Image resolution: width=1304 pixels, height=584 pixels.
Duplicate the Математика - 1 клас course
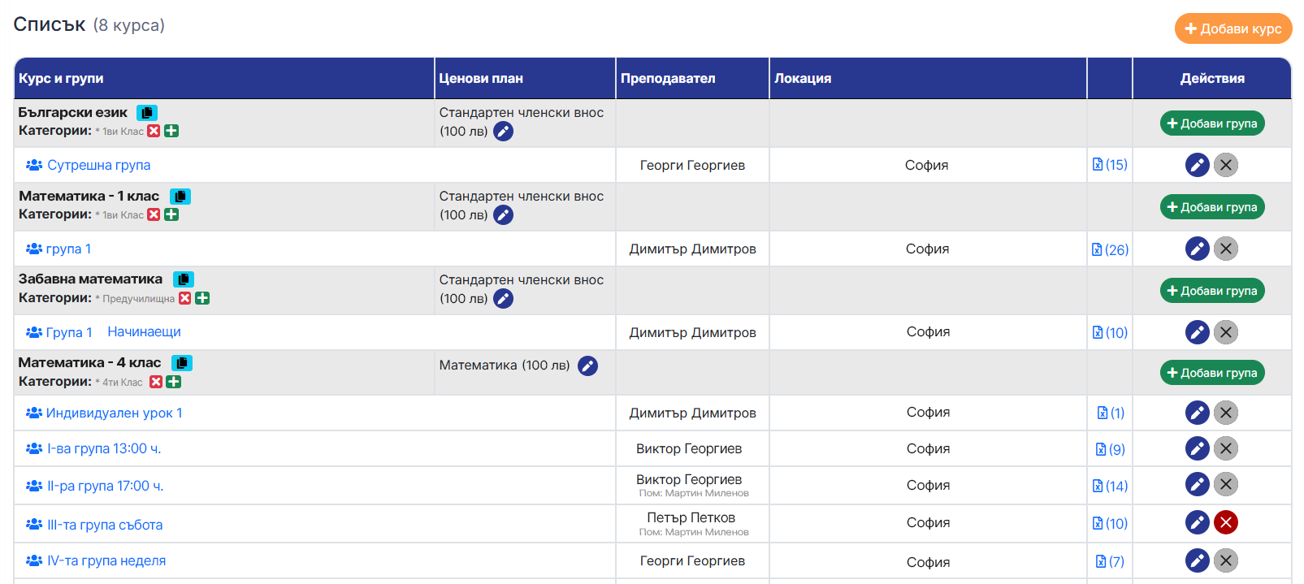180,197
